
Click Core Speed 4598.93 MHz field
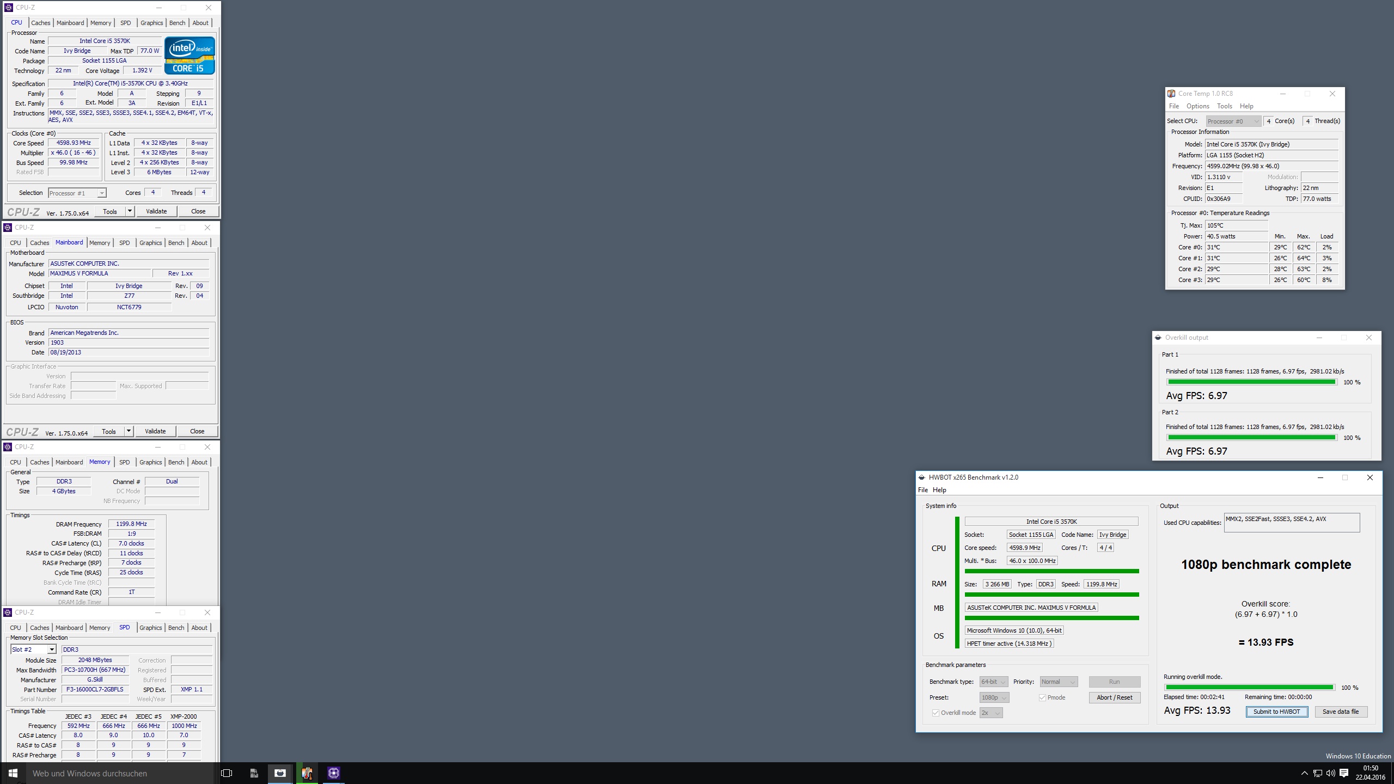74,143
